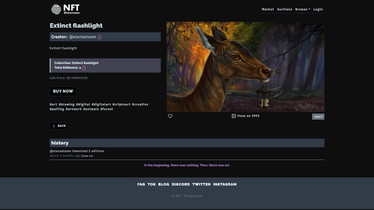Click 'about 2 months ago' timestamp
The image size is (374, 210).
point(65,156)
